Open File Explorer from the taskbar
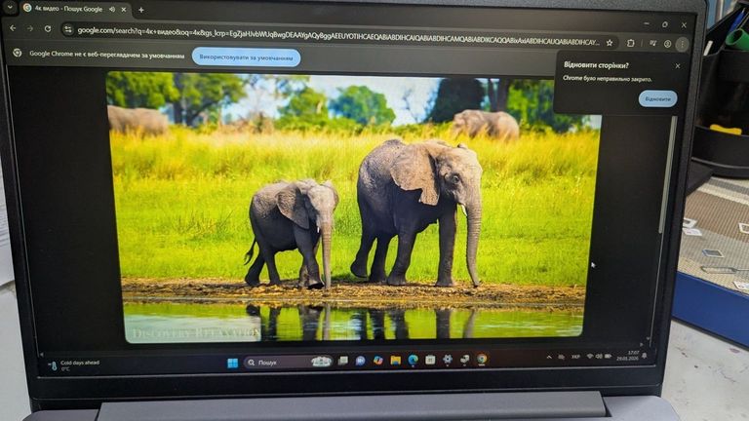 (x=395, y=361)
